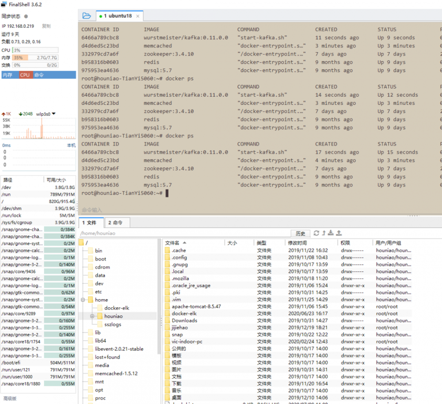The width and height of the screenshot is (442, 404).
Task: Click the 高级版 link at bottom left
Action: pyautogui.click(x=9, y=398)
